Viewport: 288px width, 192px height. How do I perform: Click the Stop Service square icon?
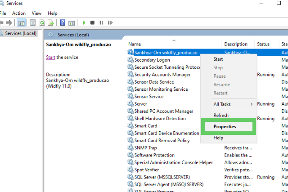tap(92, 22)
